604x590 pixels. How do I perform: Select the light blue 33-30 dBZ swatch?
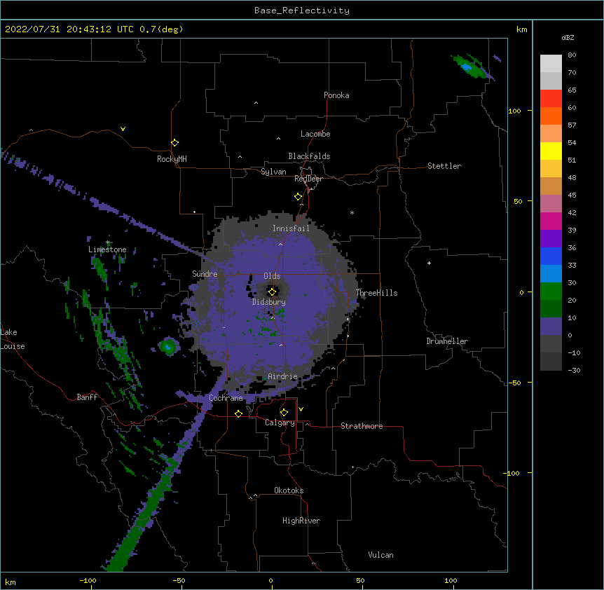(x=551, y=273)
